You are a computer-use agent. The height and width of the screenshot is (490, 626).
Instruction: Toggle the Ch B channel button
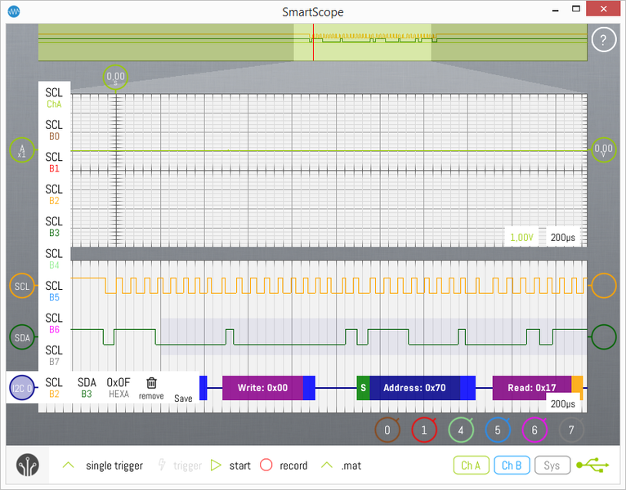point(511,465)
